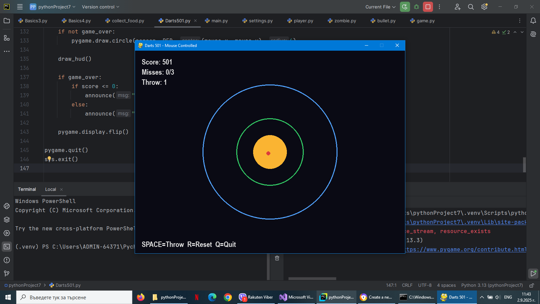Click the Run button in toolbar
Screen dimensions: 540x304
click(405, 7)
